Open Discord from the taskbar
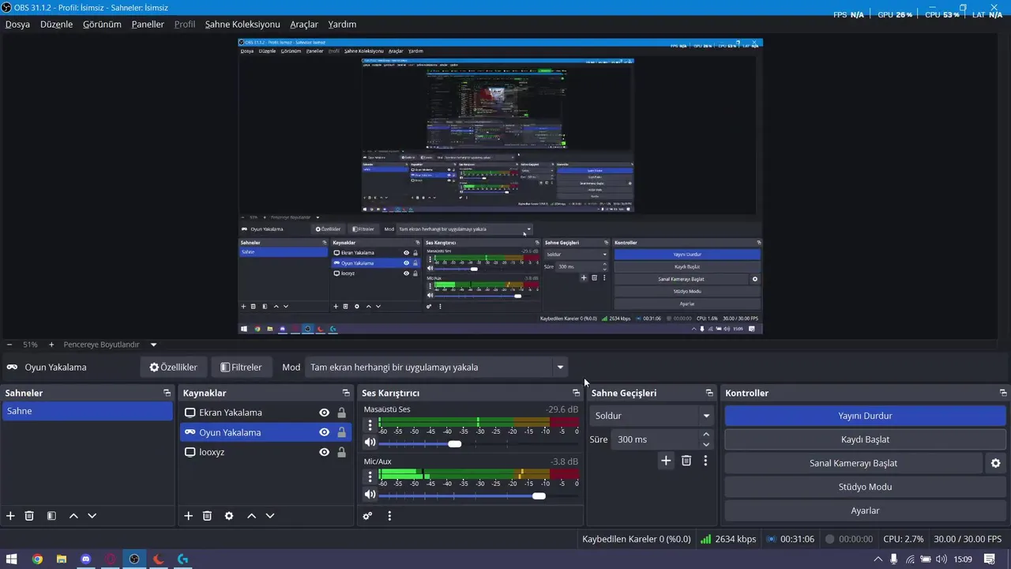1011x569 pixels. click(x=85, y=560)
